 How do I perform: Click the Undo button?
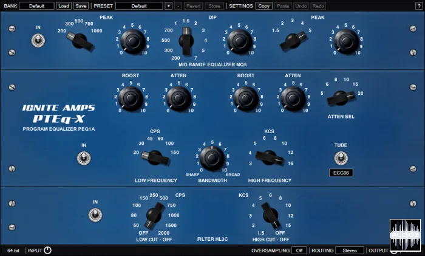tap(301, 6)
